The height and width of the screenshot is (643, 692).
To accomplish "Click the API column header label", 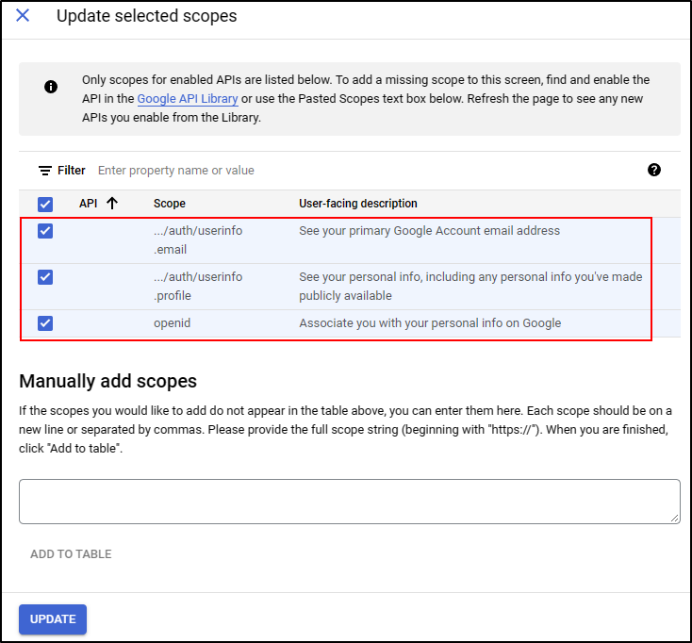I will coord(88,204).
